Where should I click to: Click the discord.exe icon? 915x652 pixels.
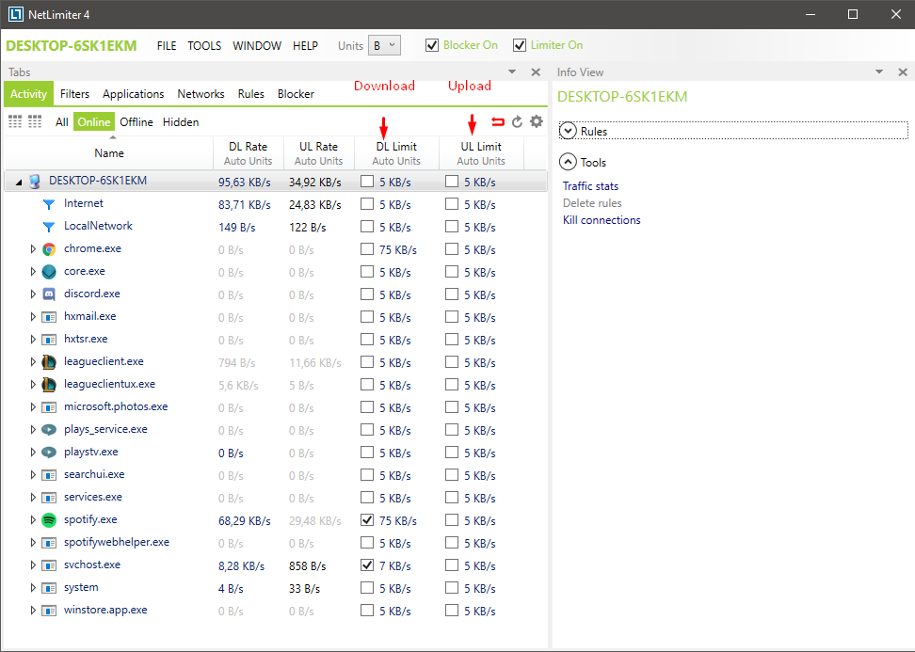pyautogui.click(x=49, y=294)
